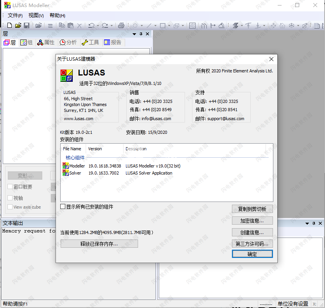Click the delete X icon in the toolbar
The image size is (325, 308).
point(79,26)
